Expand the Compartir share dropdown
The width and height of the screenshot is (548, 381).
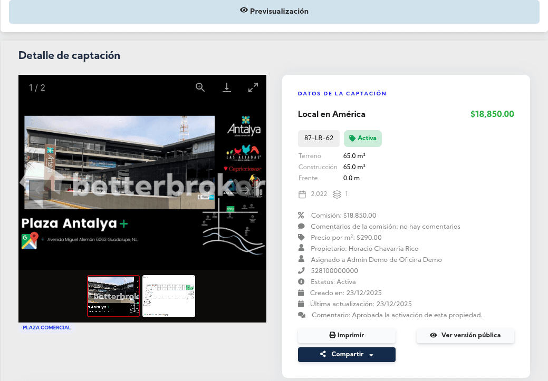[347, 355]
